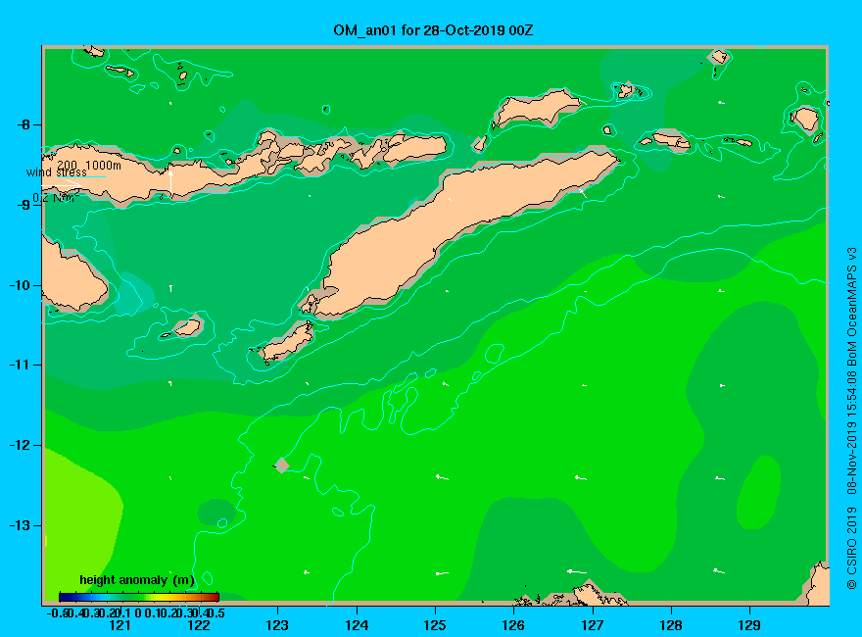Viewport: 862px width, 637px height.
Task: Click the "wind stress" legend label
Action: (x=57, y=172)
